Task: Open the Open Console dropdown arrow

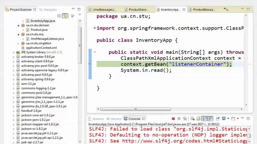Action: click(x=238, y=118)
